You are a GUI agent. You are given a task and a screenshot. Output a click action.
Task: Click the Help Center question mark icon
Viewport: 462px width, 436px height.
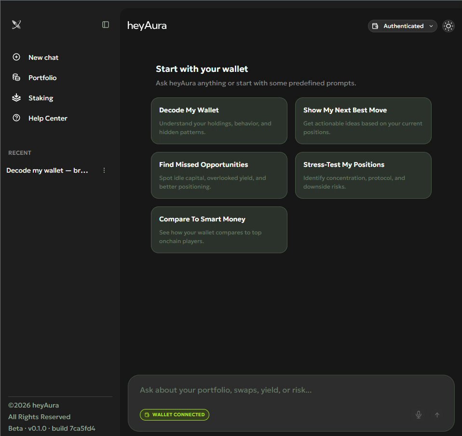tap(16, 118)
